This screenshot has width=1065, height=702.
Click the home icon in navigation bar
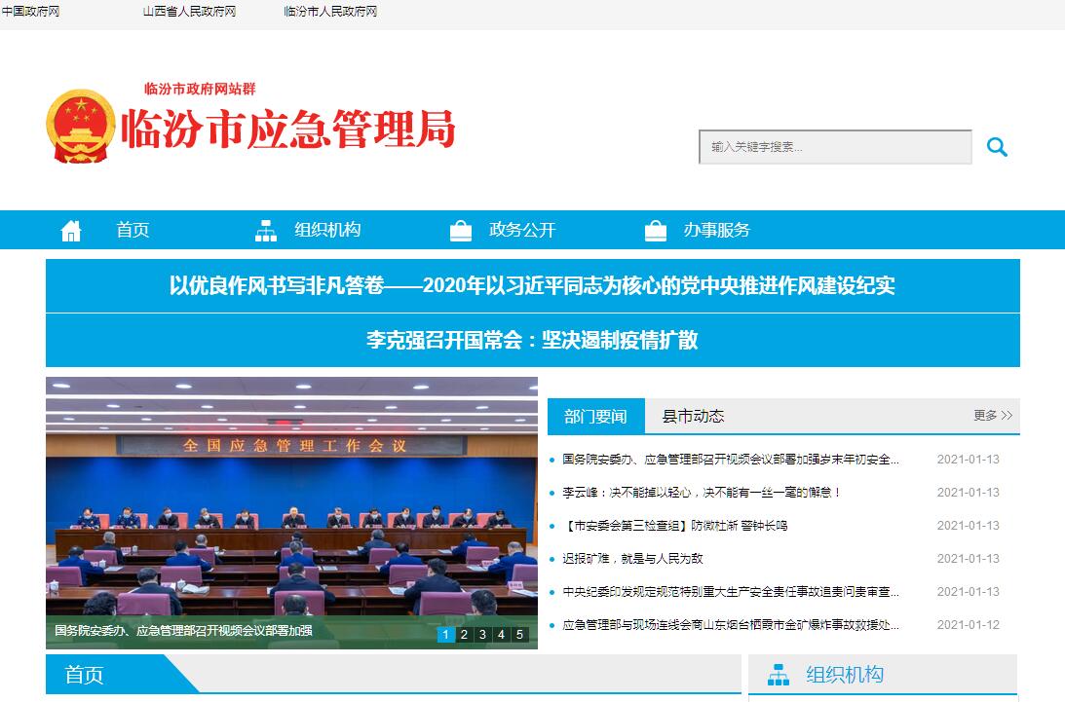click(x=71, y=231)
